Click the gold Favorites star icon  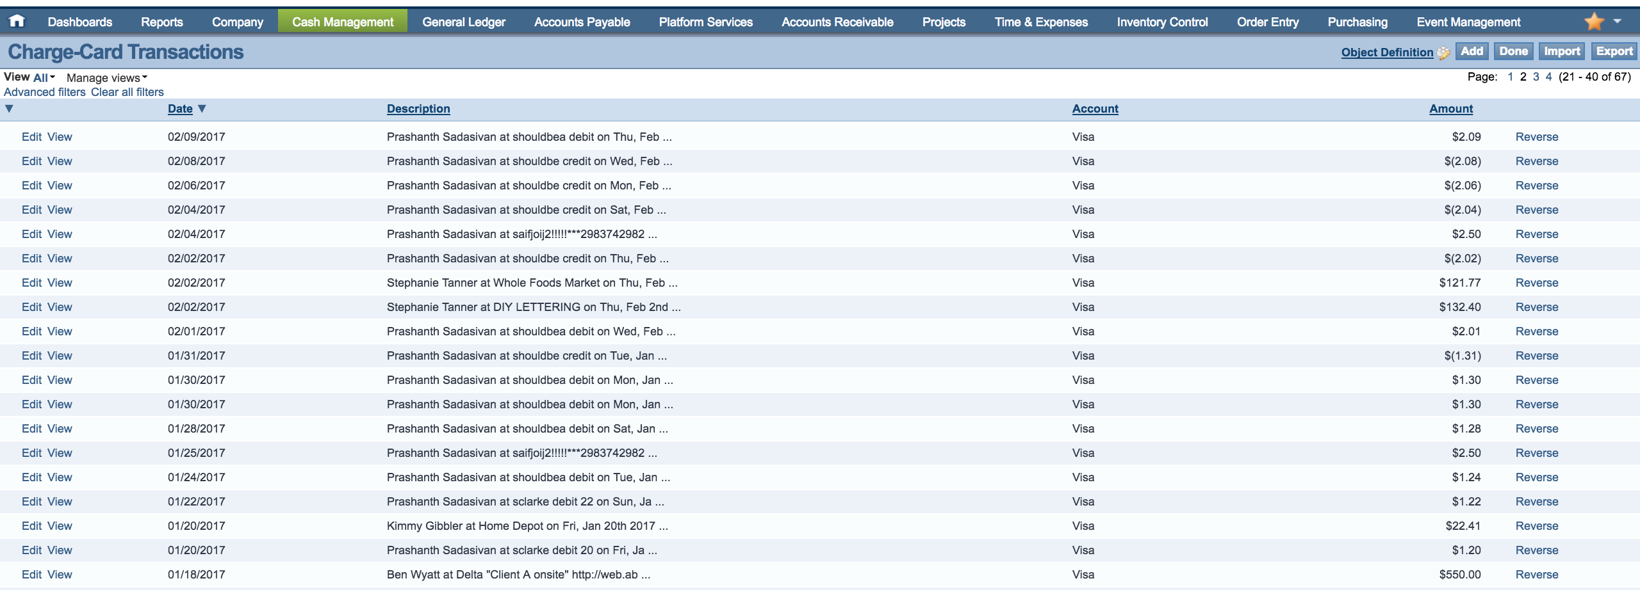coord(1594,22)
